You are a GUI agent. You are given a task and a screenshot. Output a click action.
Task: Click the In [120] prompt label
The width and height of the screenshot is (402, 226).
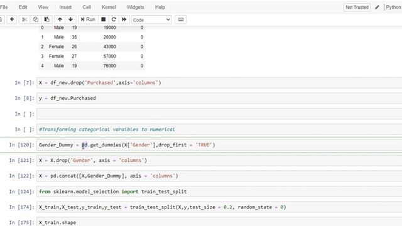21,145
